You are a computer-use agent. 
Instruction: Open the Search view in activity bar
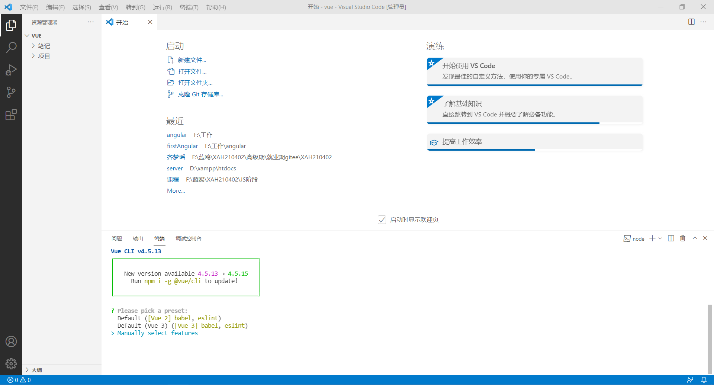tap(11, 48)
